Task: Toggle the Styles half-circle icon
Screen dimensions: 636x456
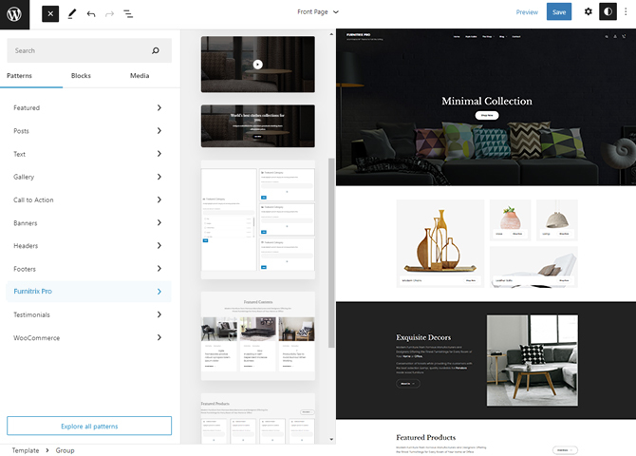Action: pos(608,12)
